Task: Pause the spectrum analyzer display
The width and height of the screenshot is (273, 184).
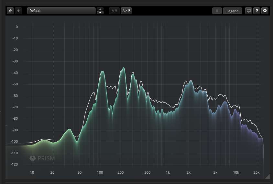Action: click(217, 11)
